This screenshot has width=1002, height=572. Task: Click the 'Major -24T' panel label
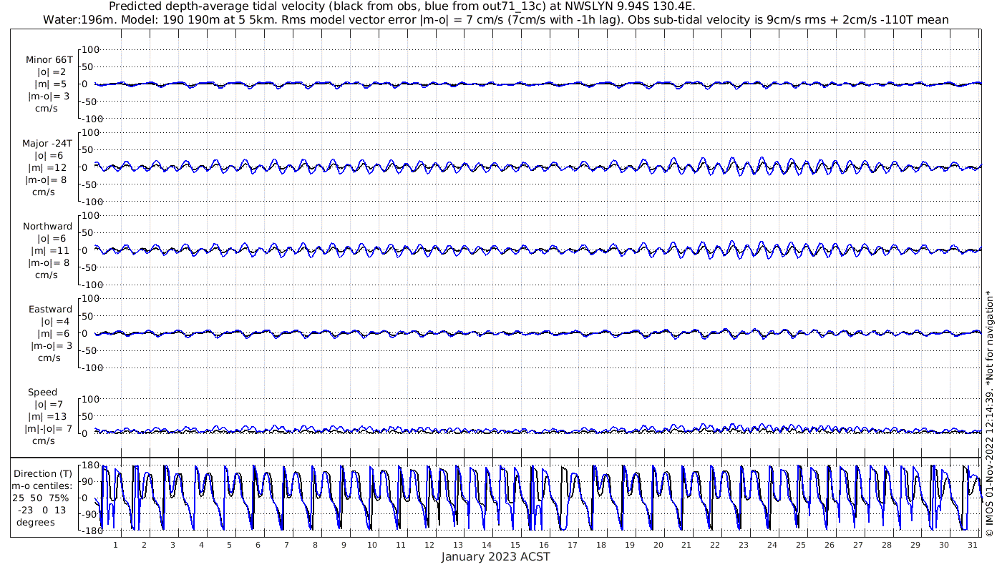point(47,143)
